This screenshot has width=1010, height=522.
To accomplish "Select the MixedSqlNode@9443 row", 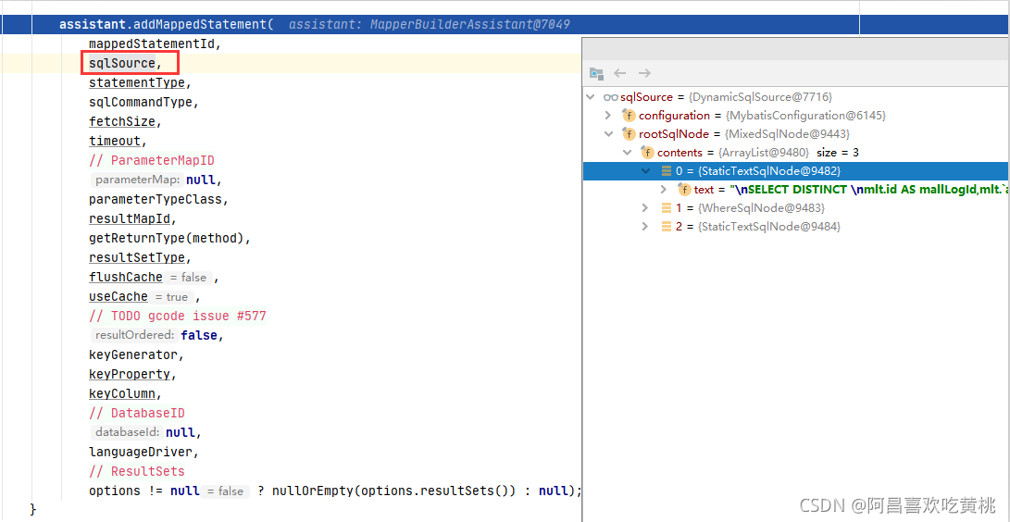I will [796, 134].
